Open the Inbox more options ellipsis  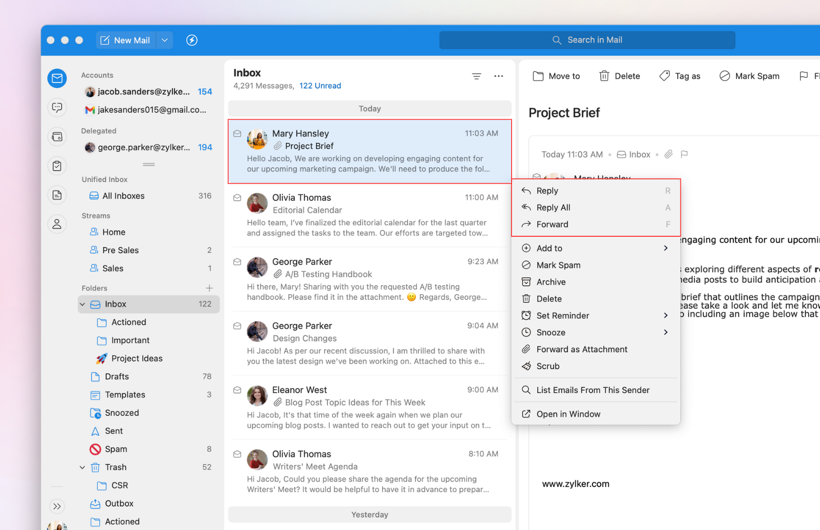(x=498, y=76)
